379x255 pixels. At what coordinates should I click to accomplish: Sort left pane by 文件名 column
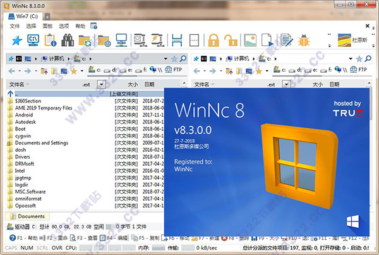click(16, 84)
